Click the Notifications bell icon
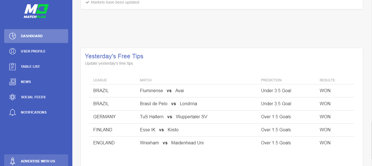Screen dimensions: 372x166 (13, 112)
